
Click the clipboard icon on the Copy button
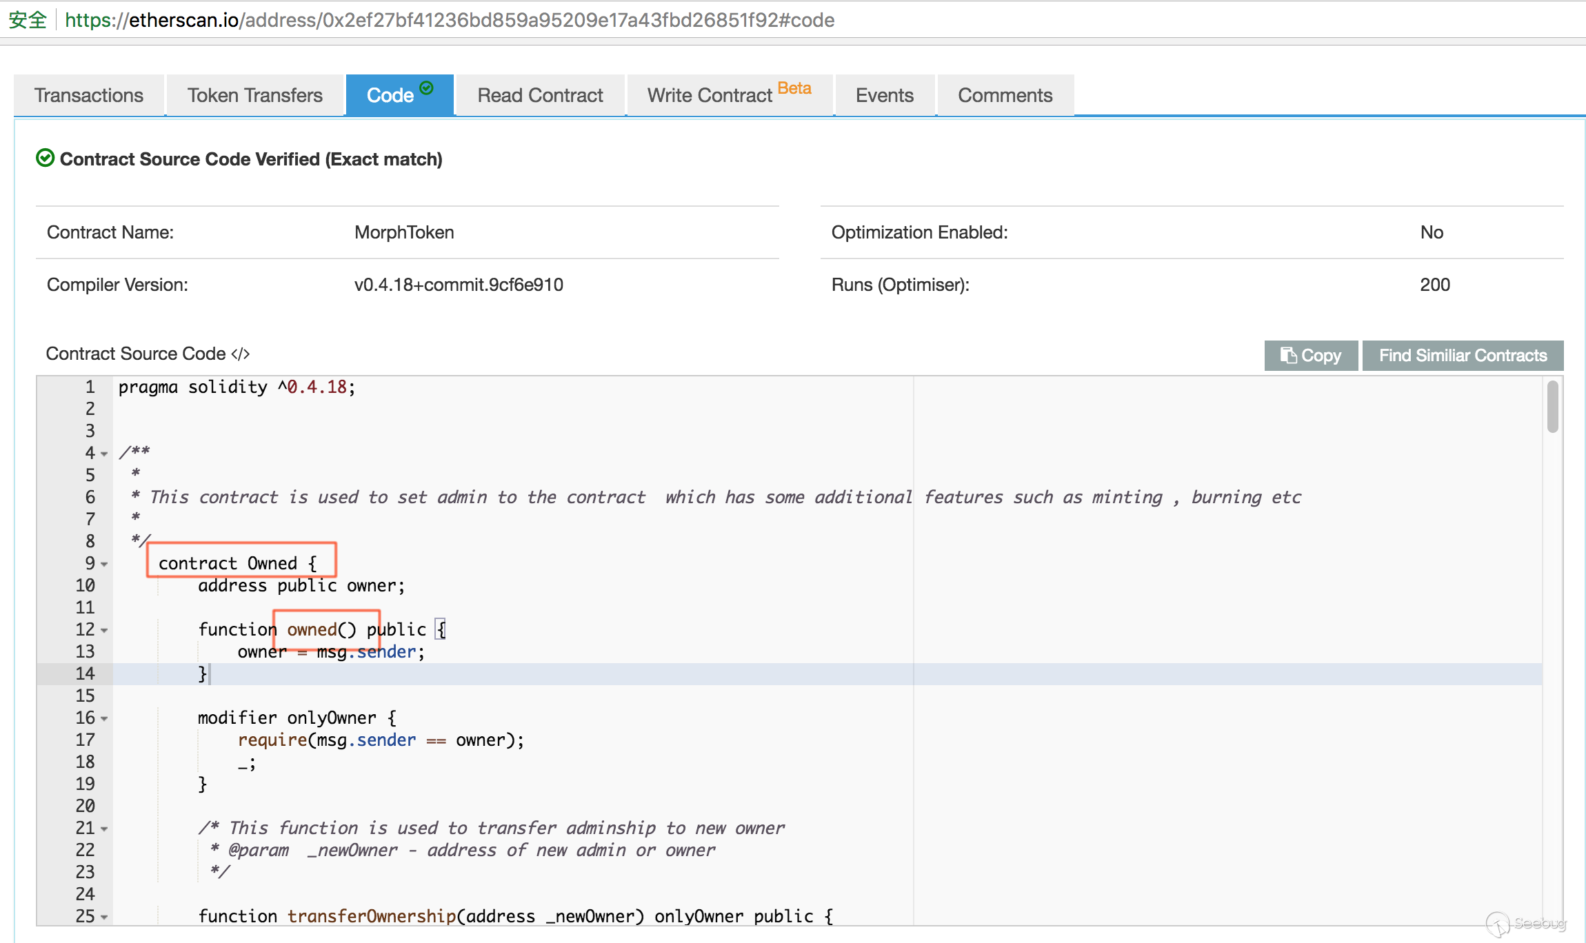click(1287, 355)
